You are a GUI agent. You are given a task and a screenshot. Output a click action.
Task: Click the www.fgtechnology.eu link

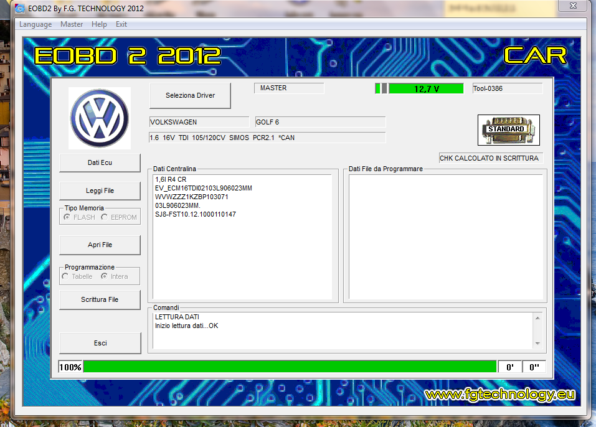(500, 395)
